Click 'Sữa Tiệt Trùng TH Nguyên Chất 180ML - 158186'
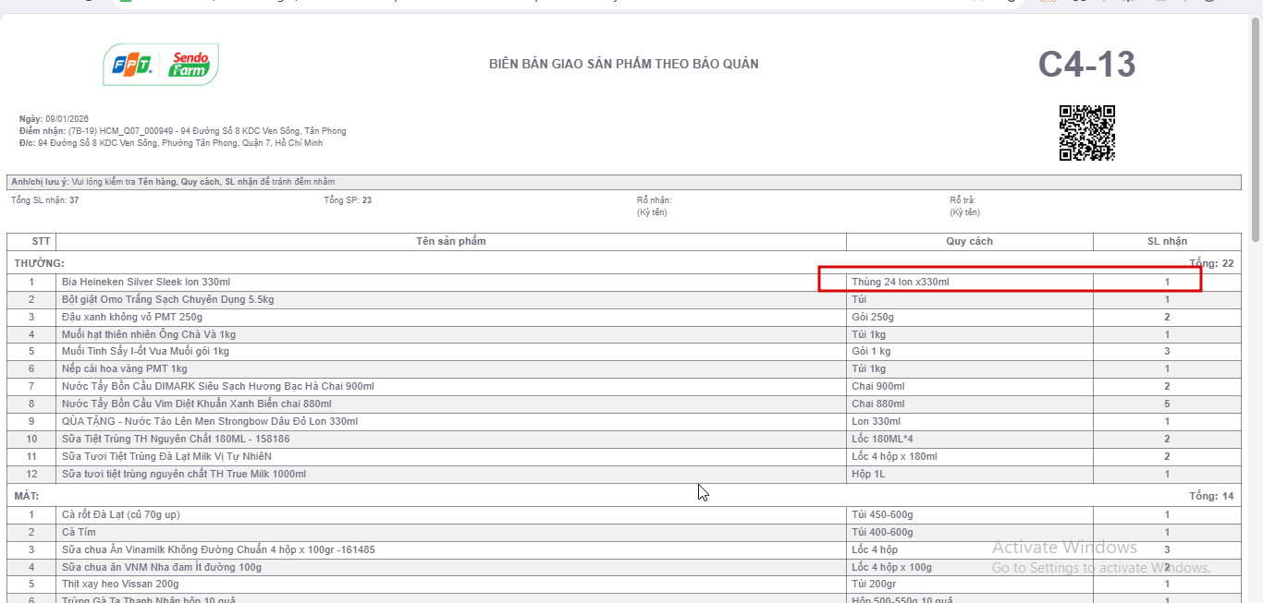Screen dimensions: 1263x603 [176, 439]
